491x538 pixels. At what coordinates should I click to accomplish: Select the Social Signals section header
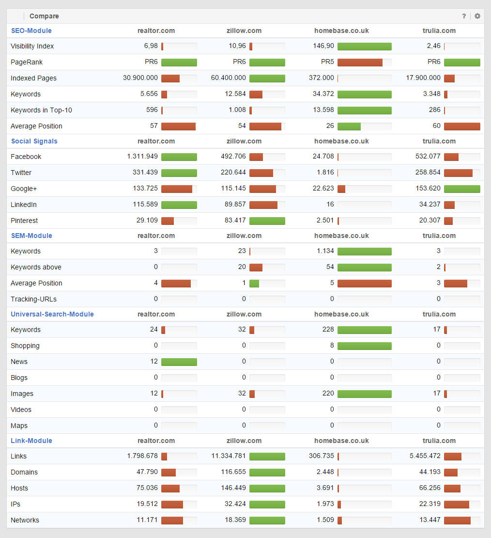[x=34, y=141]
